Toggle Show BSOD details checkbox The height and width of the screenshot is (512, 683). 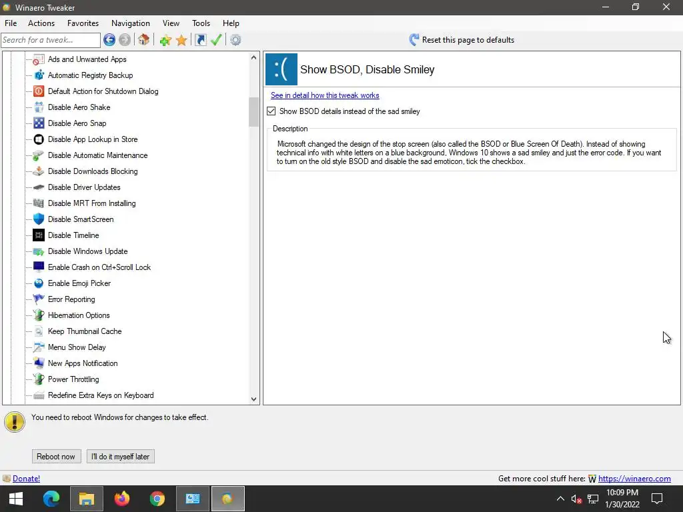(271, 111)
